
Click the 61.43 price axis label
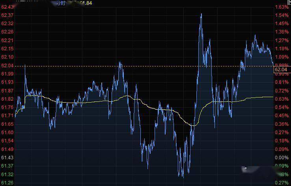pyautogui.click(x=7, y=157)
